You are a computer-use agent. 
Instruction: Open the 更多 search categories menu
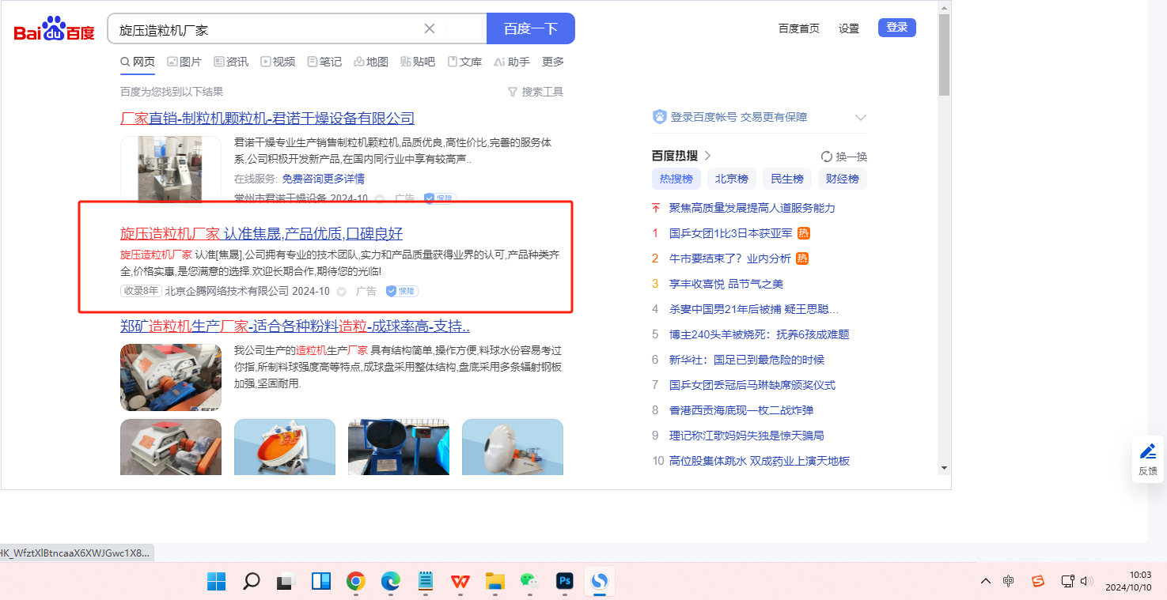[553, 62]
